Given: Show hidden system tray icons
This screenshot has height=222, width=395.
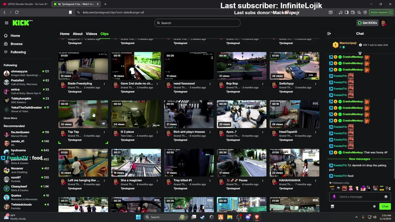Looking at the screenshot, I should 356,217.
